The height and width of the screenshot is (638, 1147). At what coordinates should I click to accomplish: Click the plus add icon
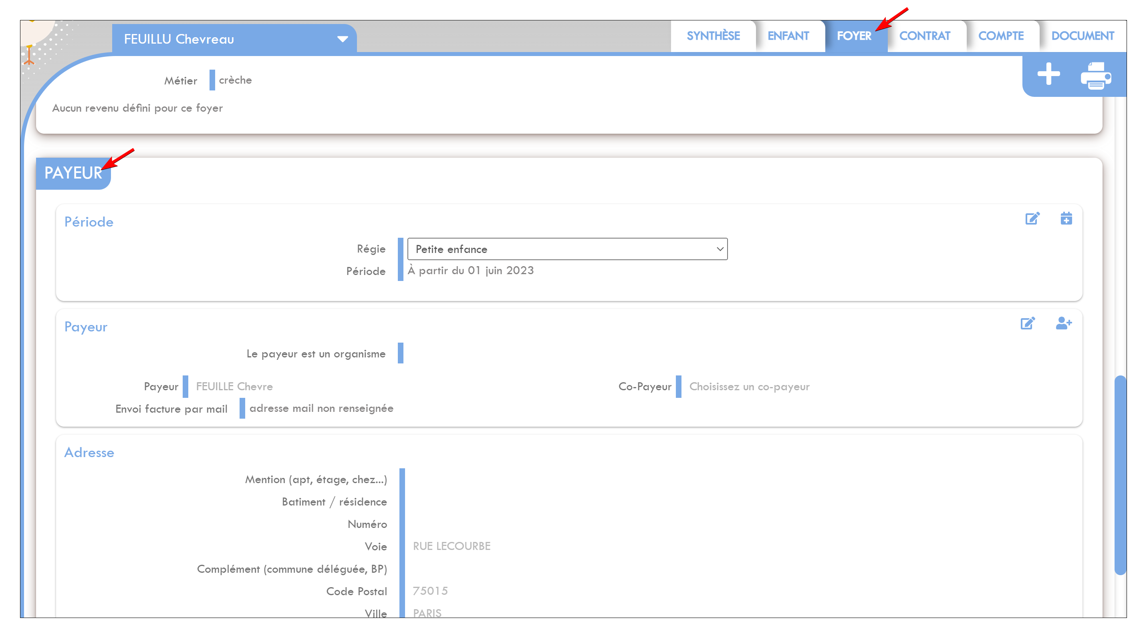(1048, 74)
